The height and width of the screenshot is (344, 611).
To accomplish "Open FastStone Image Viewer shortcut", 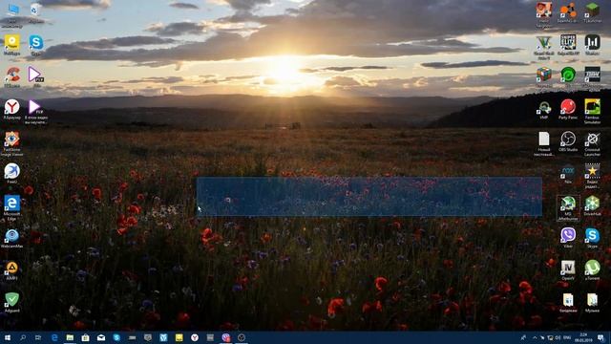I will [x=11, y=140].
